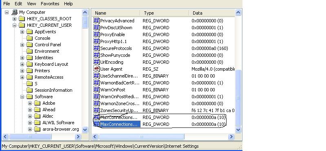Viewport: 326px width, 151px height.
Task: Collapse the My Computer tree node
Action: click(x=7, y=12)
